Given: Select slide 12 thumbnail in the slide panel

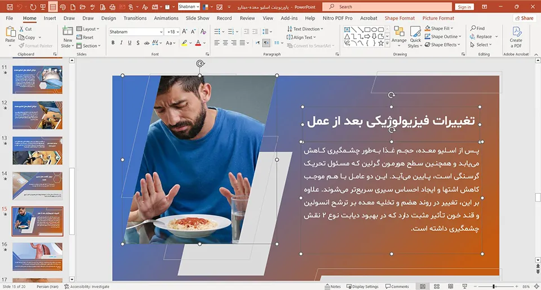Looking at the screenshot, I should click(x=38, y=115).
